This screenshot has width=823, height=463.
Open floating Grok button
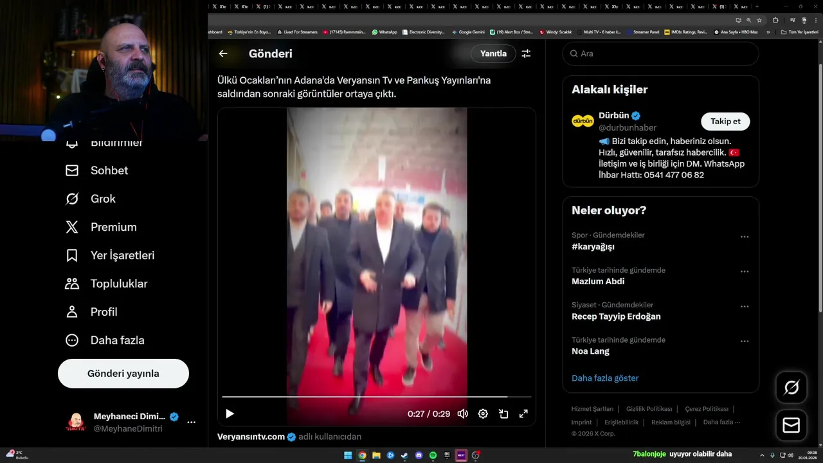(x=791, y=387)
